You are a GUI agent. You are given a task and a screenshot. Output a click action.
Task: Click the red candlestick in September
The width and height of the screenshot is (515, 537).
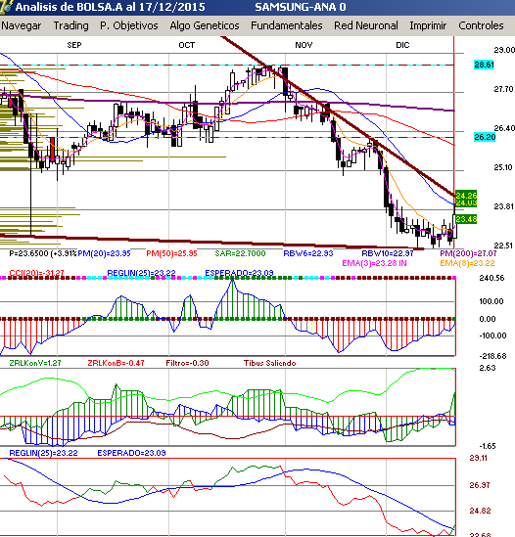pos(52,150)
